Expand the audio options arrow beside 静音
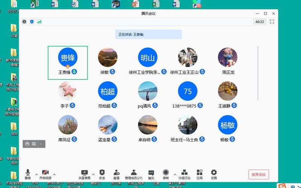 [x=36, y=174]
